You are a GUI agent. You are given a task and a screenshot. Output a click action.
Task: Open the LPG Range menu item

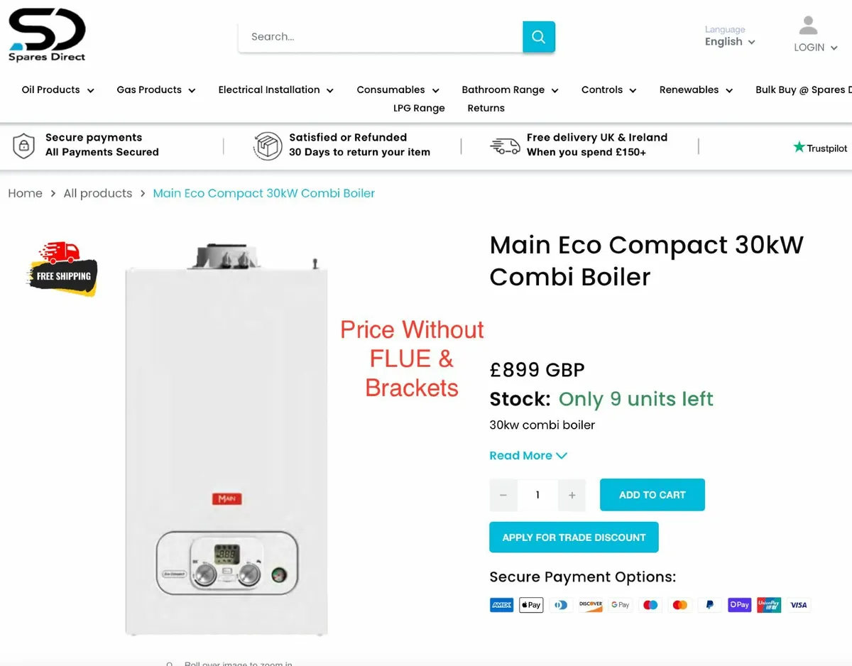pos(419,108)
